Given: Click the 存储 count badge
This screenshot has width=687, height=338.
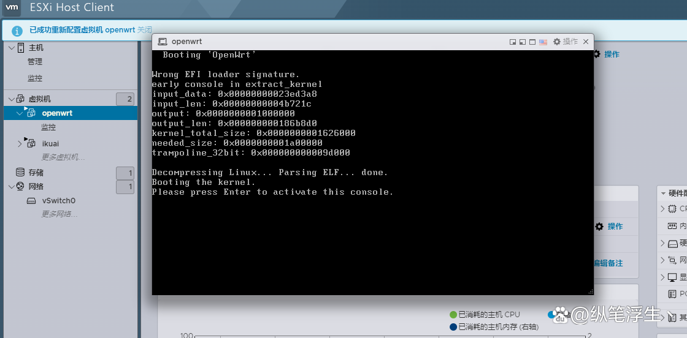Looking at the screenshot, I should click(x=125, y=173).
